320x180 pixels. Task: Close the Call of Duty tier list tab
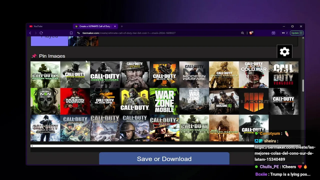(x=115, y=26)
